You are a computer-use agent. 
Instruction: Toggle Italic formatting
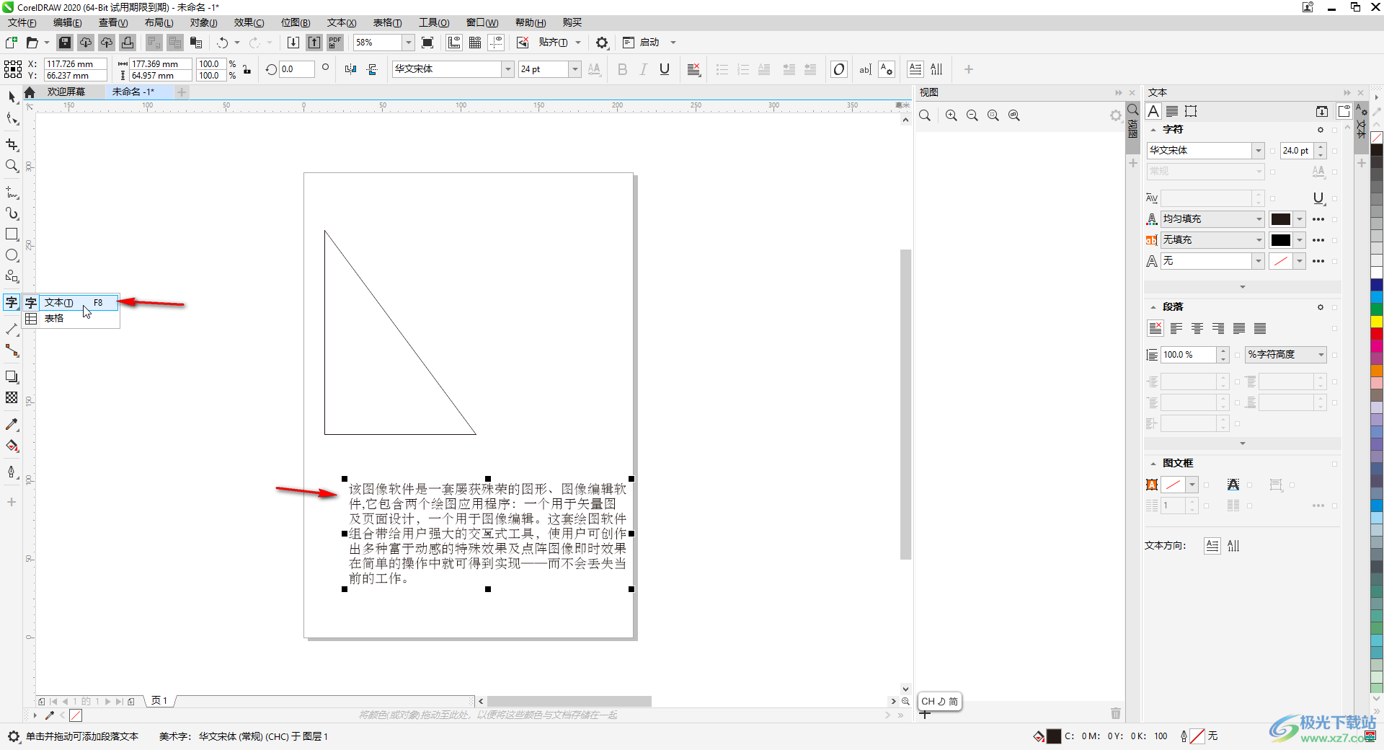coord(643,69)
